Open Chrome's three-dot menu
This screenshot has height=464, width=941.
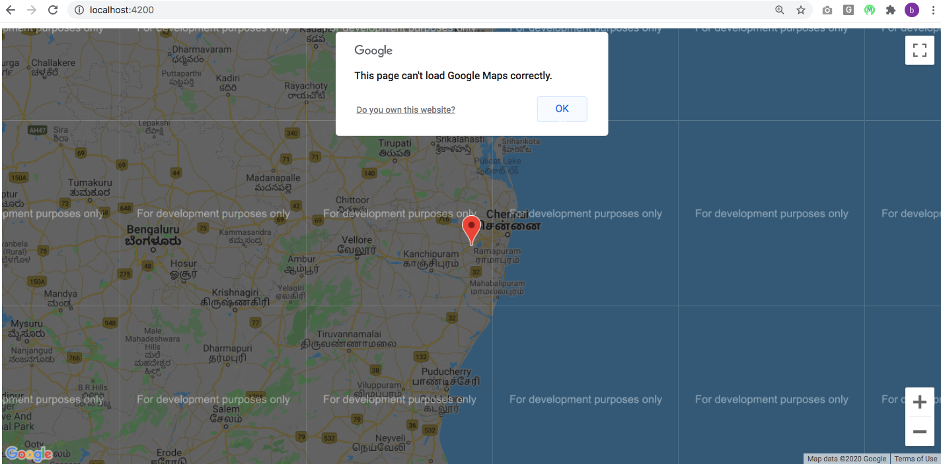point(932,10)
